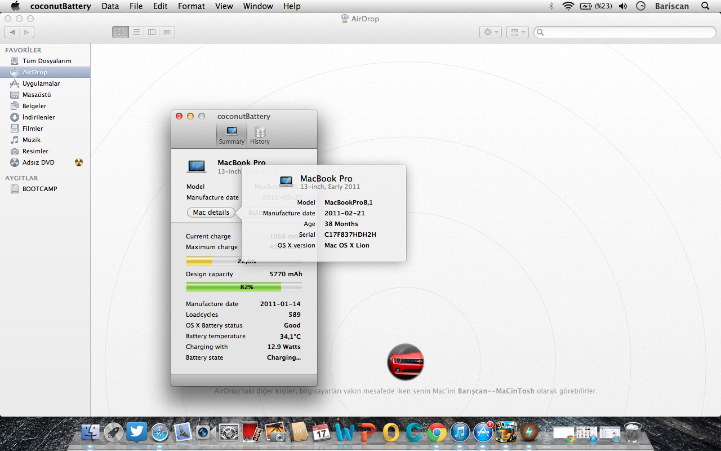Viewport: 721px width, 451px height.
Task: Open Finder from the Dock
Action: (91, 432)
